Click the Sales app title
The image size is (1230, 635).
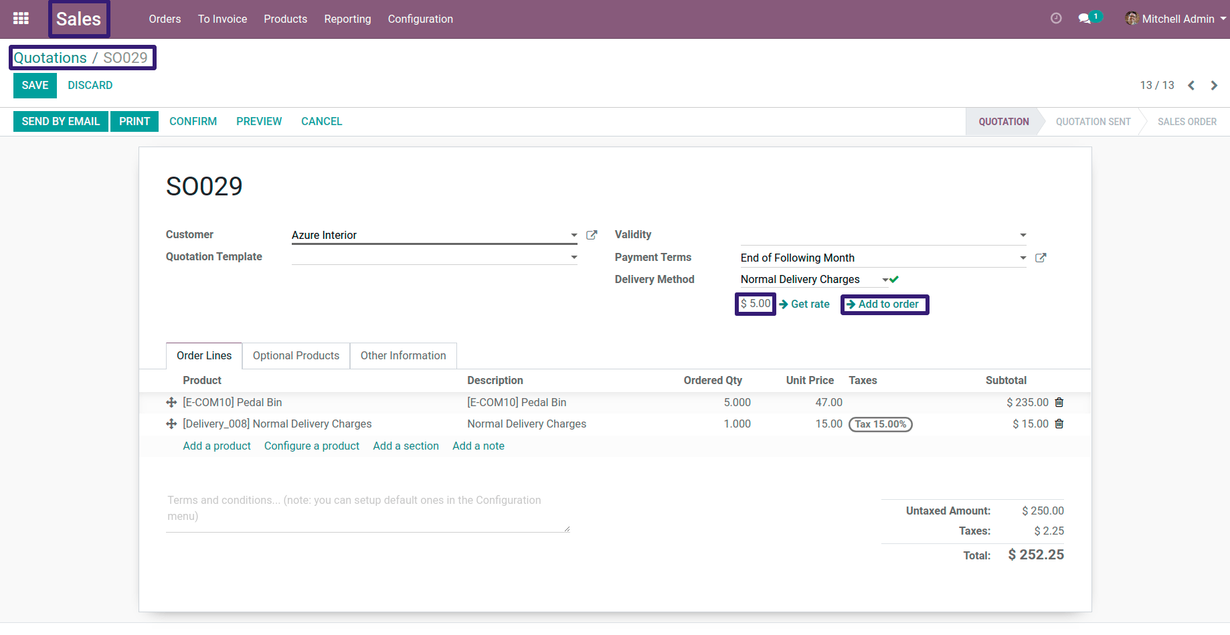click(x=78, y=19)
